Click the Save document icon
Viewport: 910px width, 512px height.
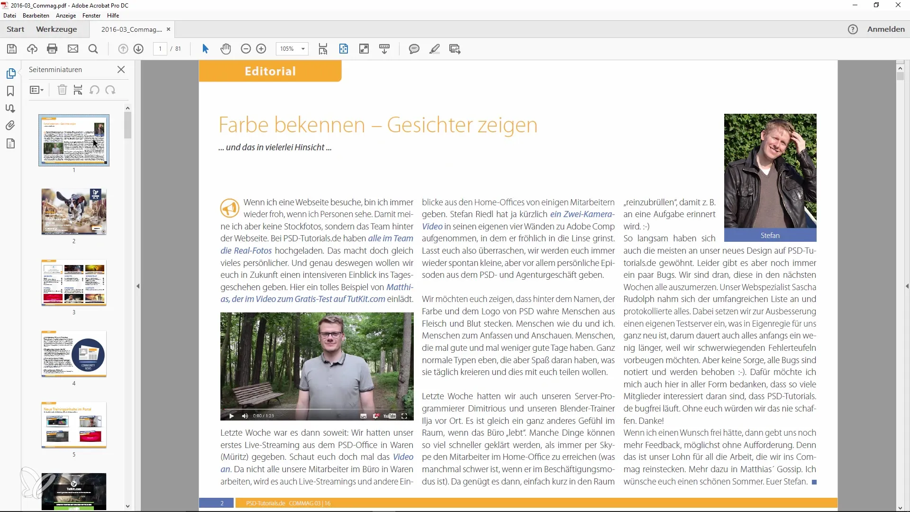[12, 49]
